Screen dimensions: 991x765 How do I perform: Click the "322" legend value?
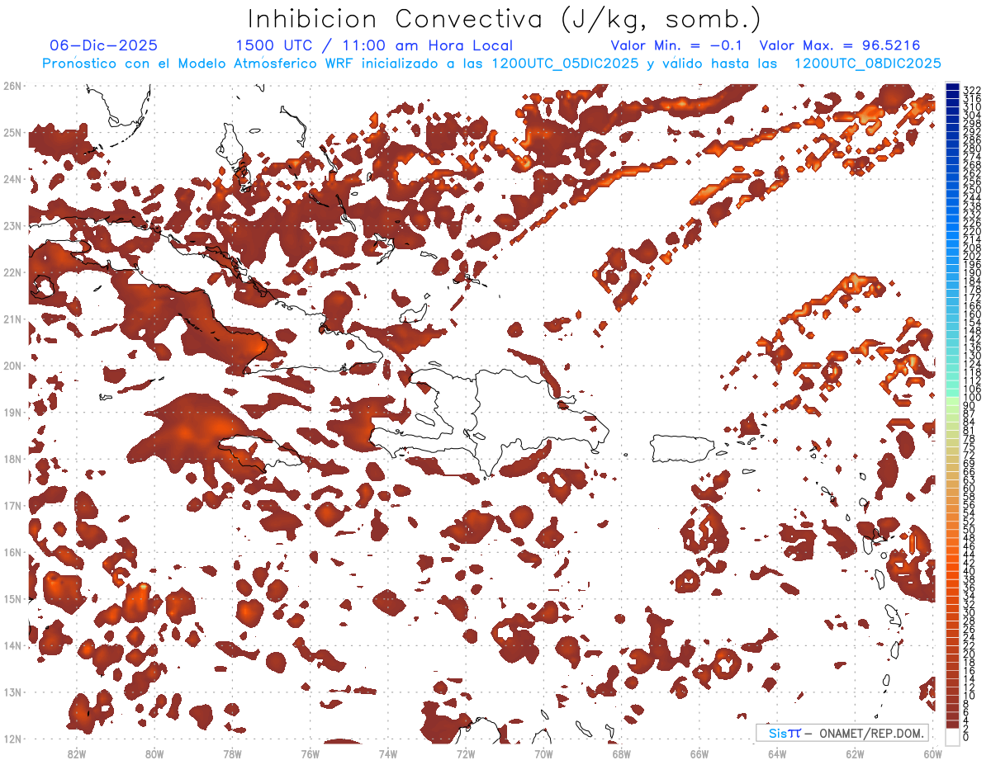pyautogui.click(x=971, y=89)
